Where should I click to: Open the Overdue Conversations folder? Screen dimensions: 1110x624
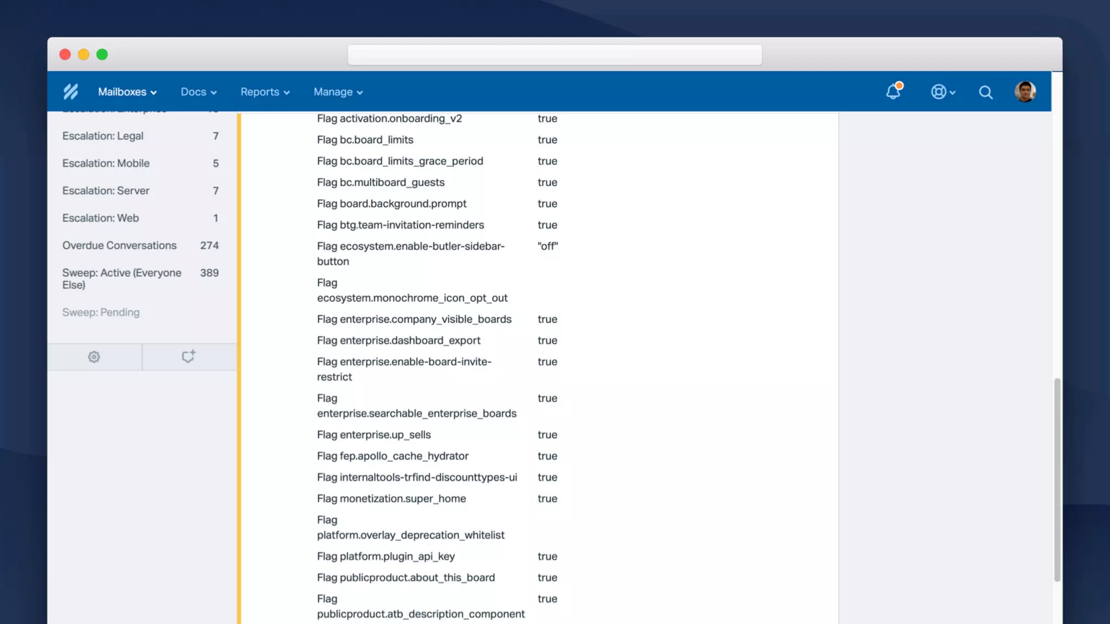(140, 245)
